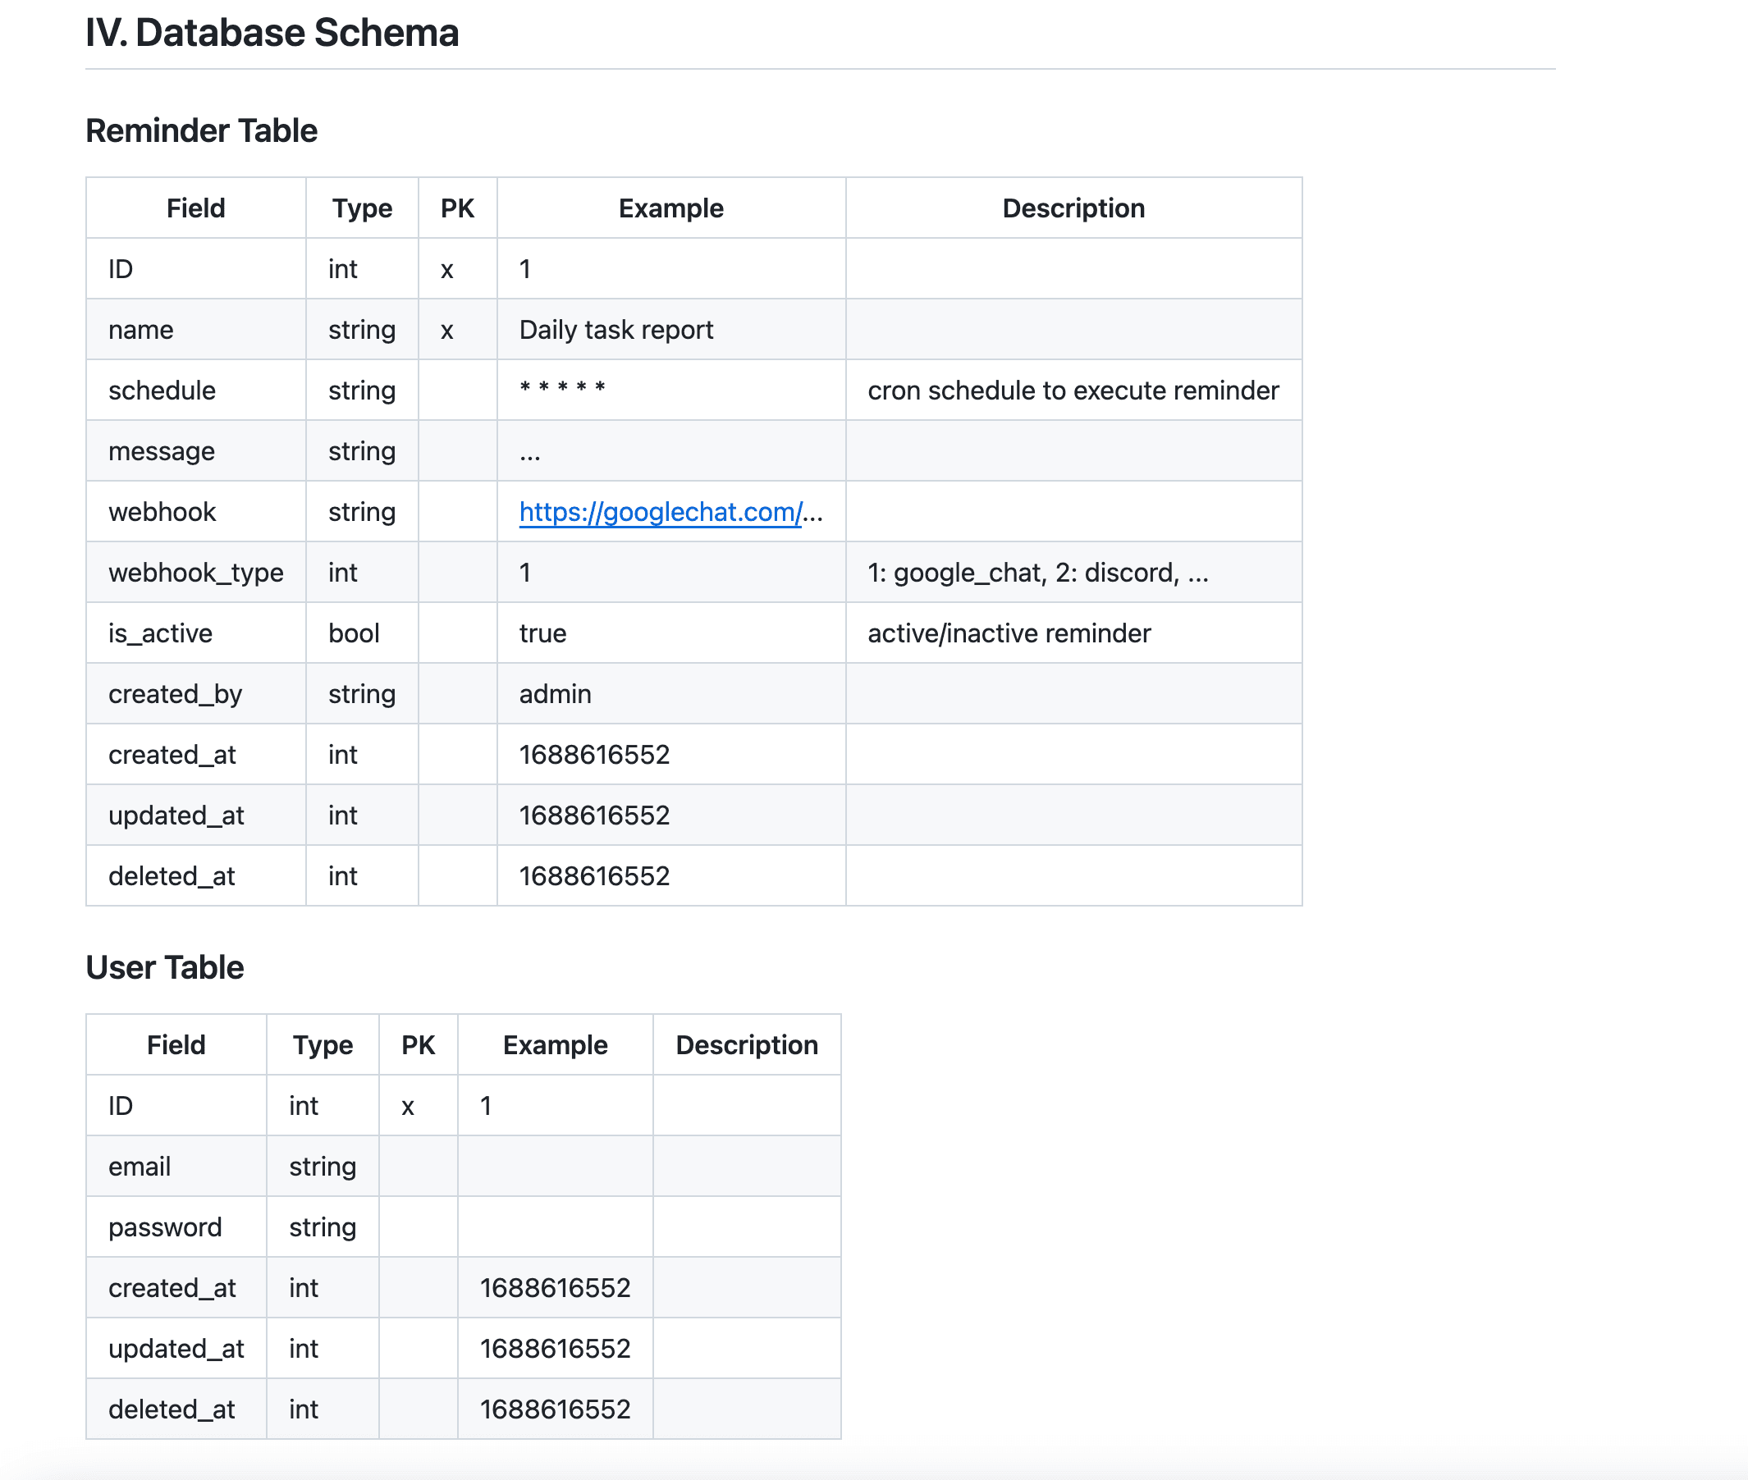Image resolution: width=1748 pixels, height=1480 pixels.
Task: Click the 'true' example cell
Action: [671, 633]
